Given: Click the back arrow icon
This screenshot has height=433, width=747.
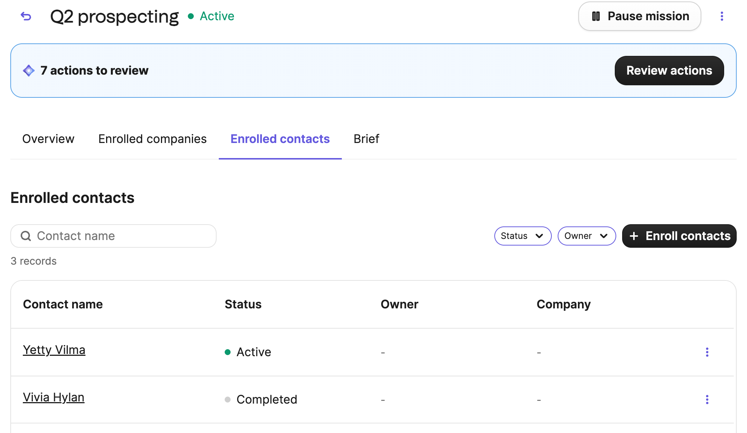Looking at the screenshot, I should pyautogui.click(x=26, y=16).
